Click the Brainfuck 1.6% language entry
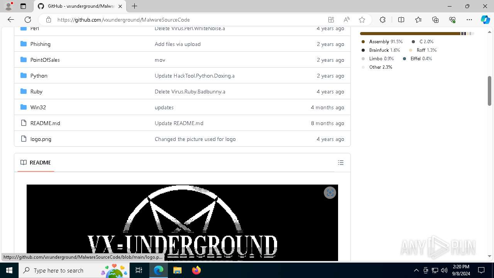494x278 pixels. coord(380,50)
